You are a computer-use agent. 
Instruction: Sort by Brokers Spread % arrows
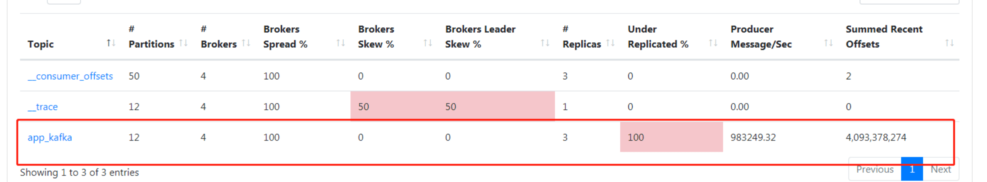point(340,43)
